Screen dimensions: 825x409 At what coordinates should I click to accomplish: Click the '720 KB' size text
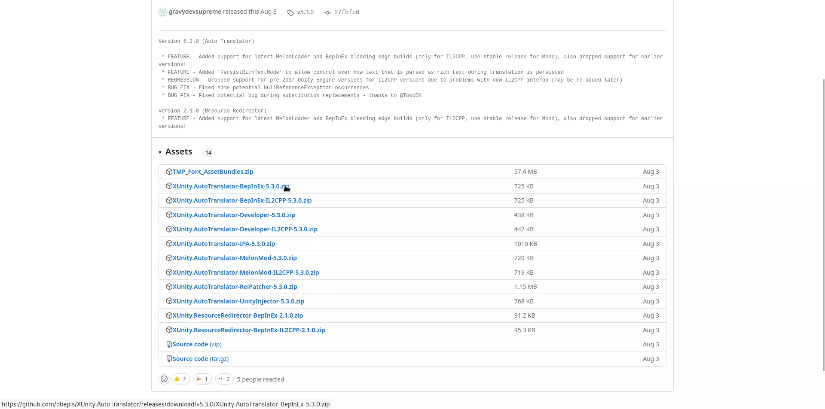pos(524,258)
